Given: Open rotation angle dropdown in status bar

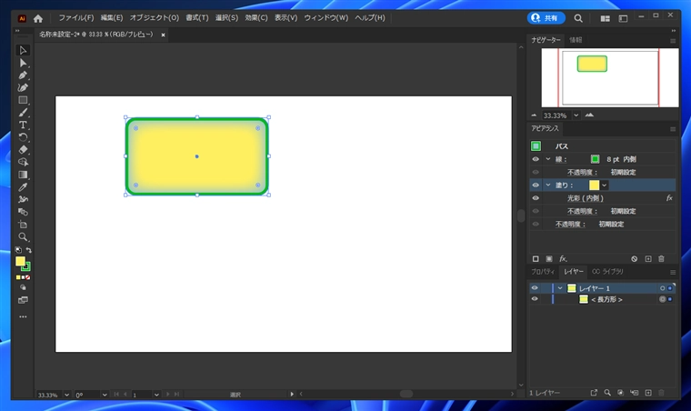Looking at the screenshot, I should [x=105, y=395].
